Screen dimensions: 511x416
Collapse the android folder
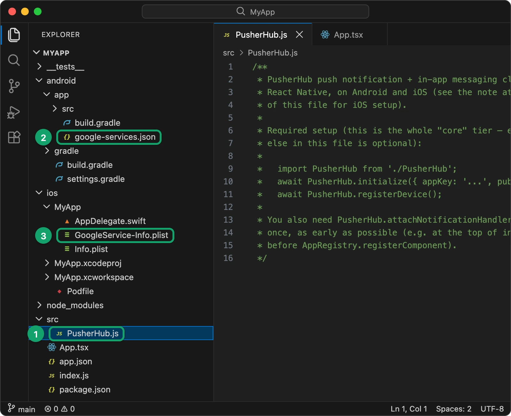point(39,80)
